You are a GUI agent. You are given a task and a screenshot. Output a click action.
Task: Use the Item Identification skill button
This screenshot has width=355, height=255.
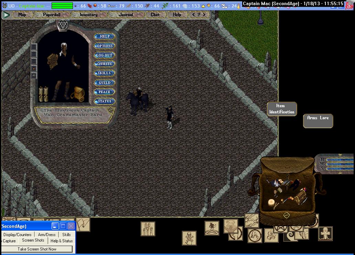point(282,109)
